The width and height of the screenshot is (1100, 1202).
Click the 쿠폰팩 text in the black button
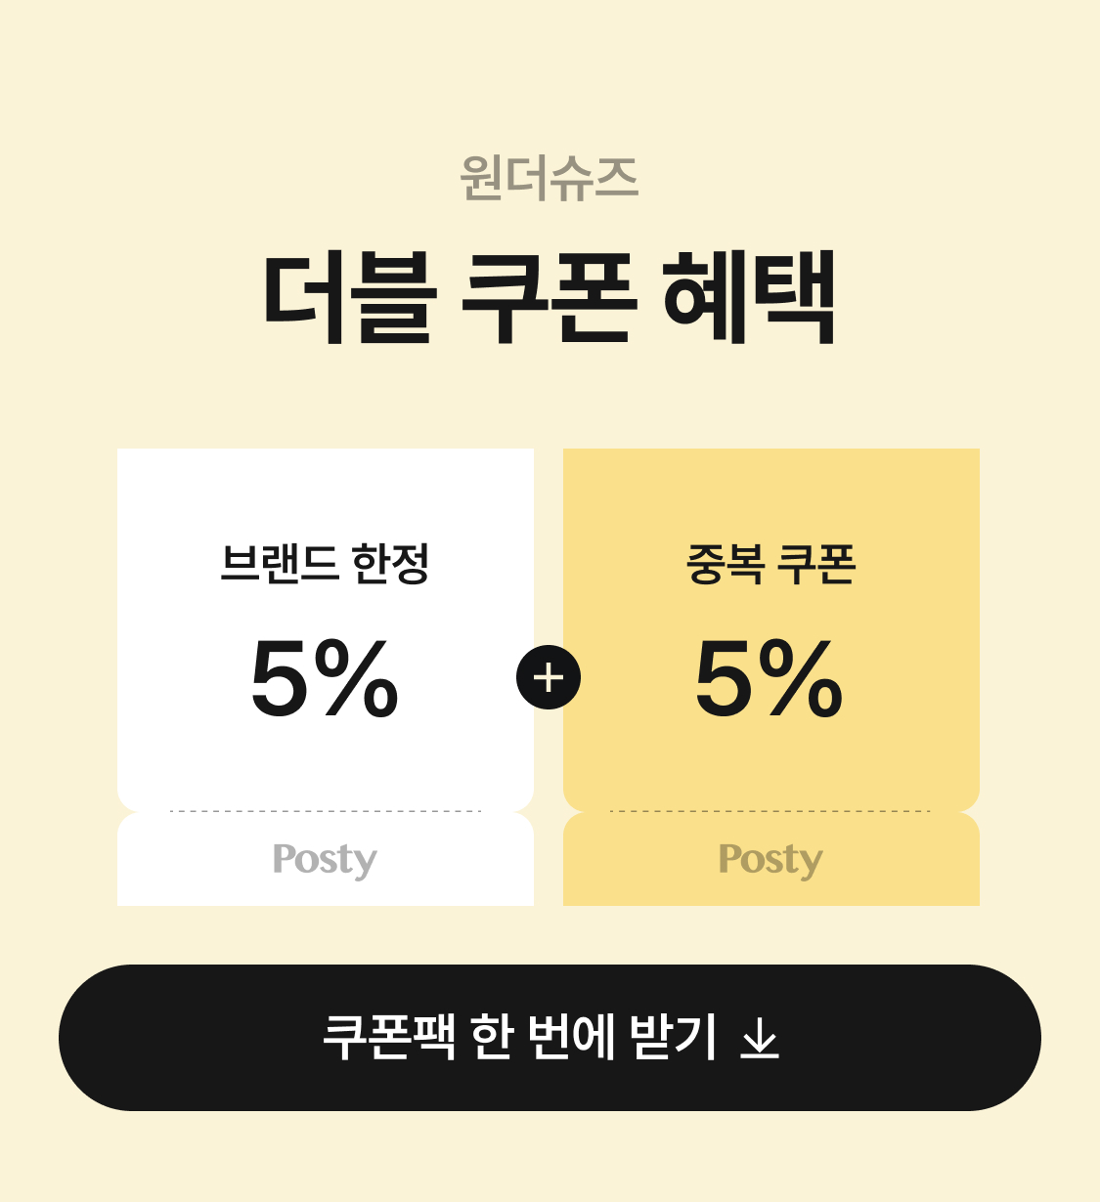coord(389,1038)
